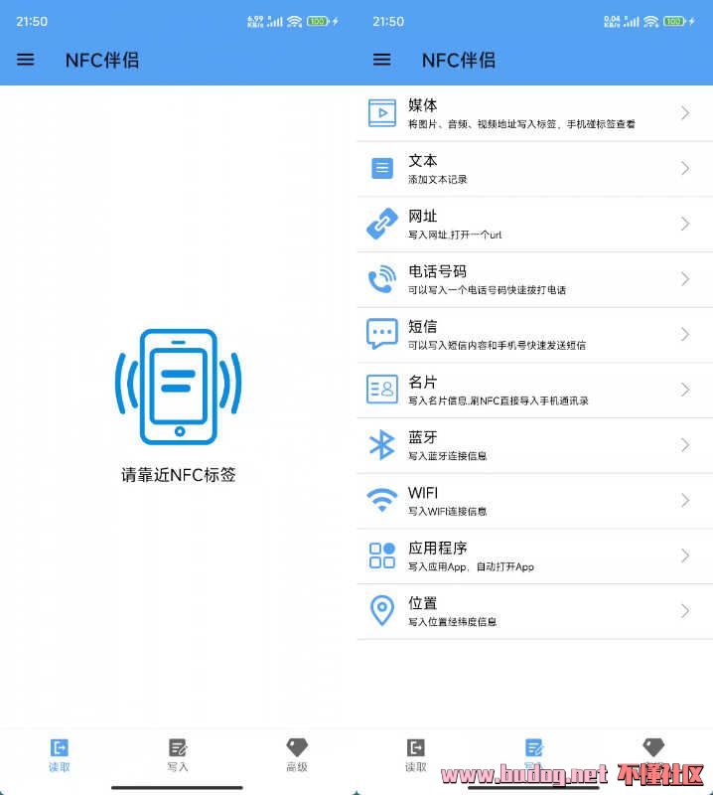This screenshot has height=795, width=713.
Task: Open hamburger menu on left screen
Action: click(x=26, y=60)
